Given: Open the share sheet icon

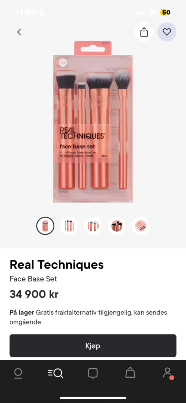Looking at the screenshot, I should pyautogui.click(x=144, y=32).
